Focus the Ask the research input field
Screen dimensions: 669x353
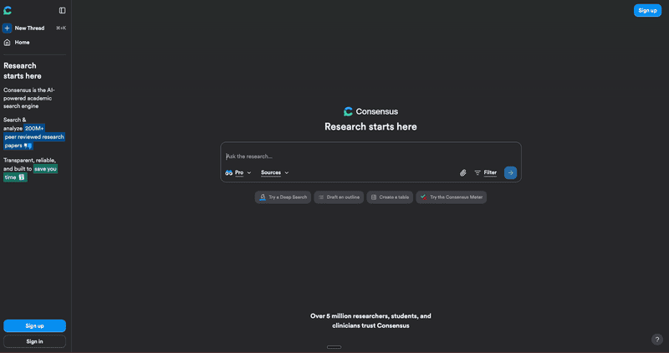(370, 156)
